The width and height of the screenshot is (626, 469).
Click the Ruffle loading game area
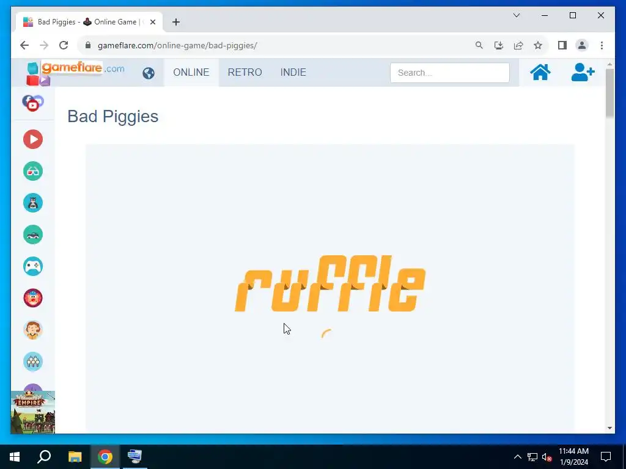point(330,288)
